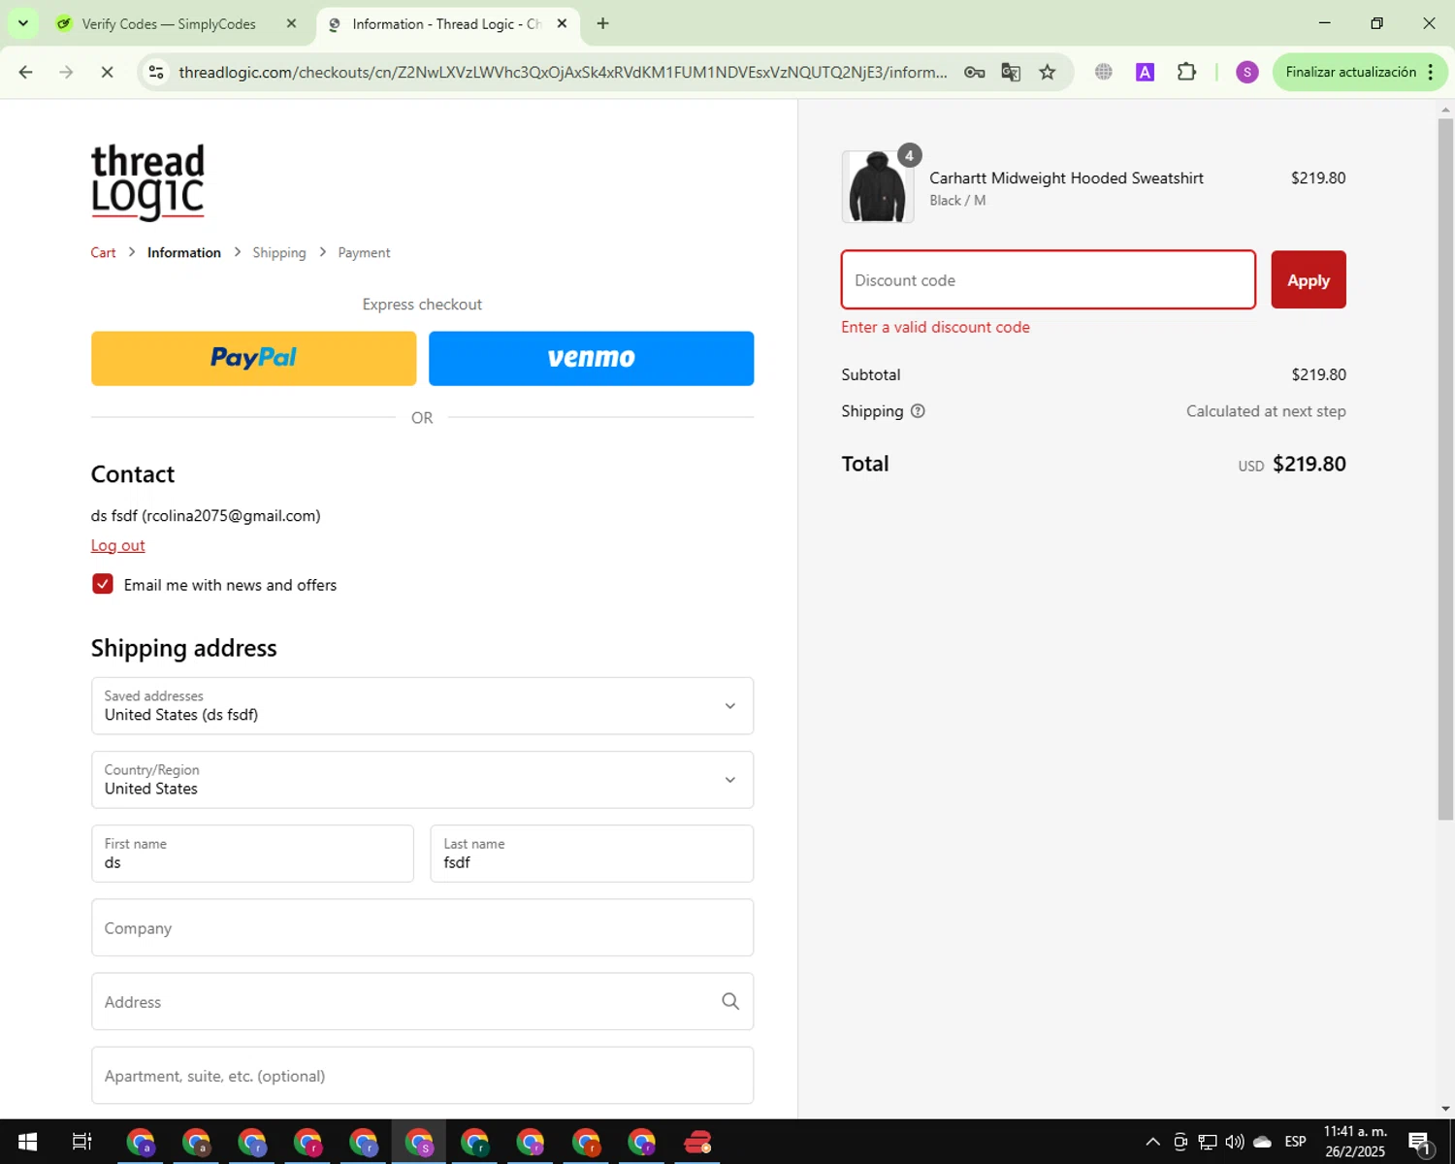Image resolution: width=1455 pixels, height=1164 pixels.
Task: Open notifications center icon
Action: 1420,1143
